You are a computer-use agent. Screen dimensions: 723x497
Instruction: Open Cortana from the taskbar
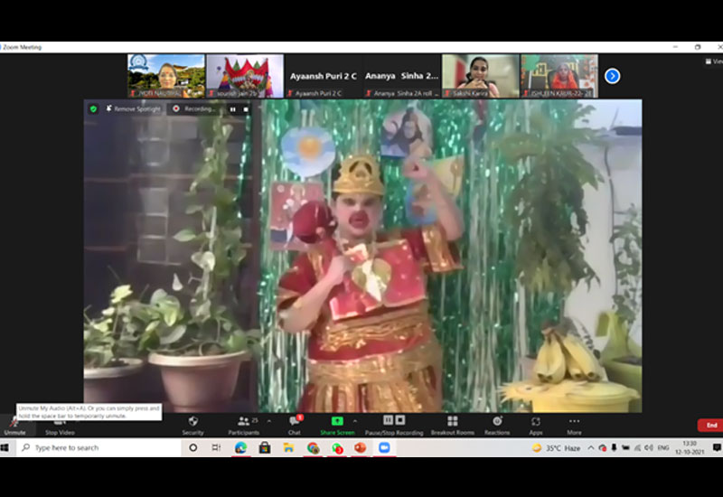[193, 447]
